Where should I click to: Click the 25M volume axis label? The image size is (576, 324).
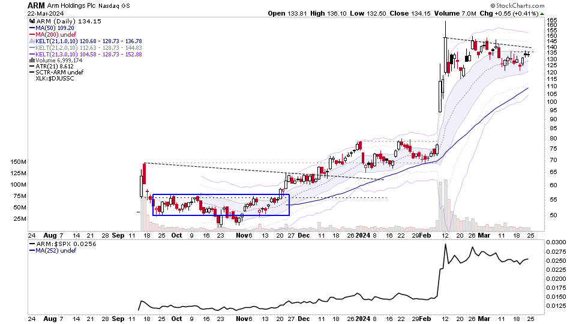click(x=20, y=219)
